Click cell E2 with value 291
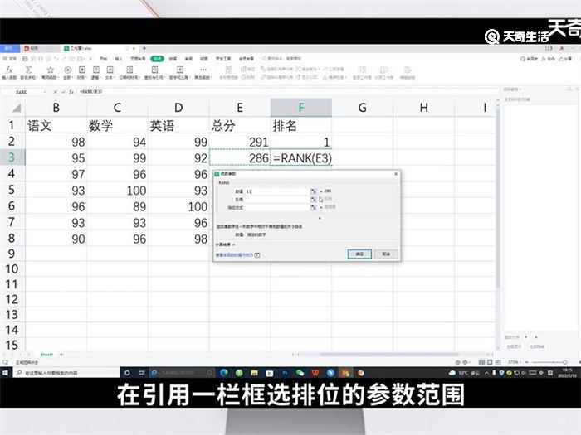Image resolution: width=581 pixels, height=435 pixels. pos(240,142)
